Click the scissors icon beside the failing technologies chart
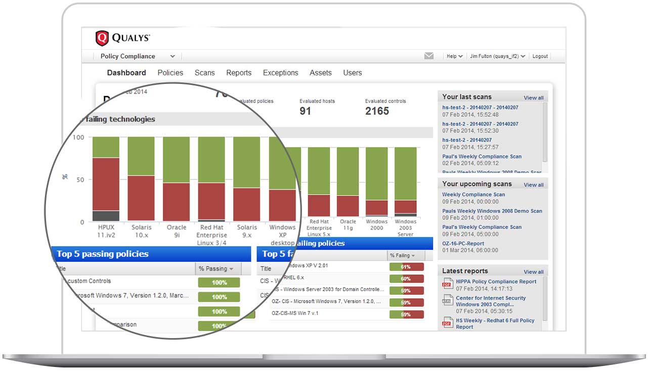Image resolution: width=650 pixels, height=371 pixels. (x=65, y=177)
